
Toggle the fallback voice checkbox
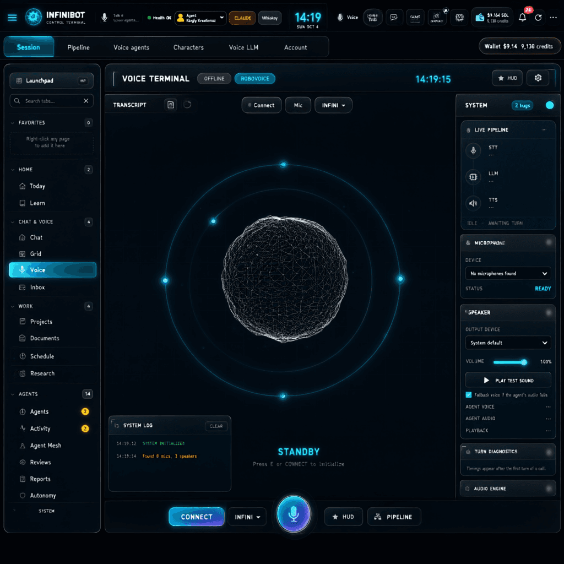pos(468,395)
